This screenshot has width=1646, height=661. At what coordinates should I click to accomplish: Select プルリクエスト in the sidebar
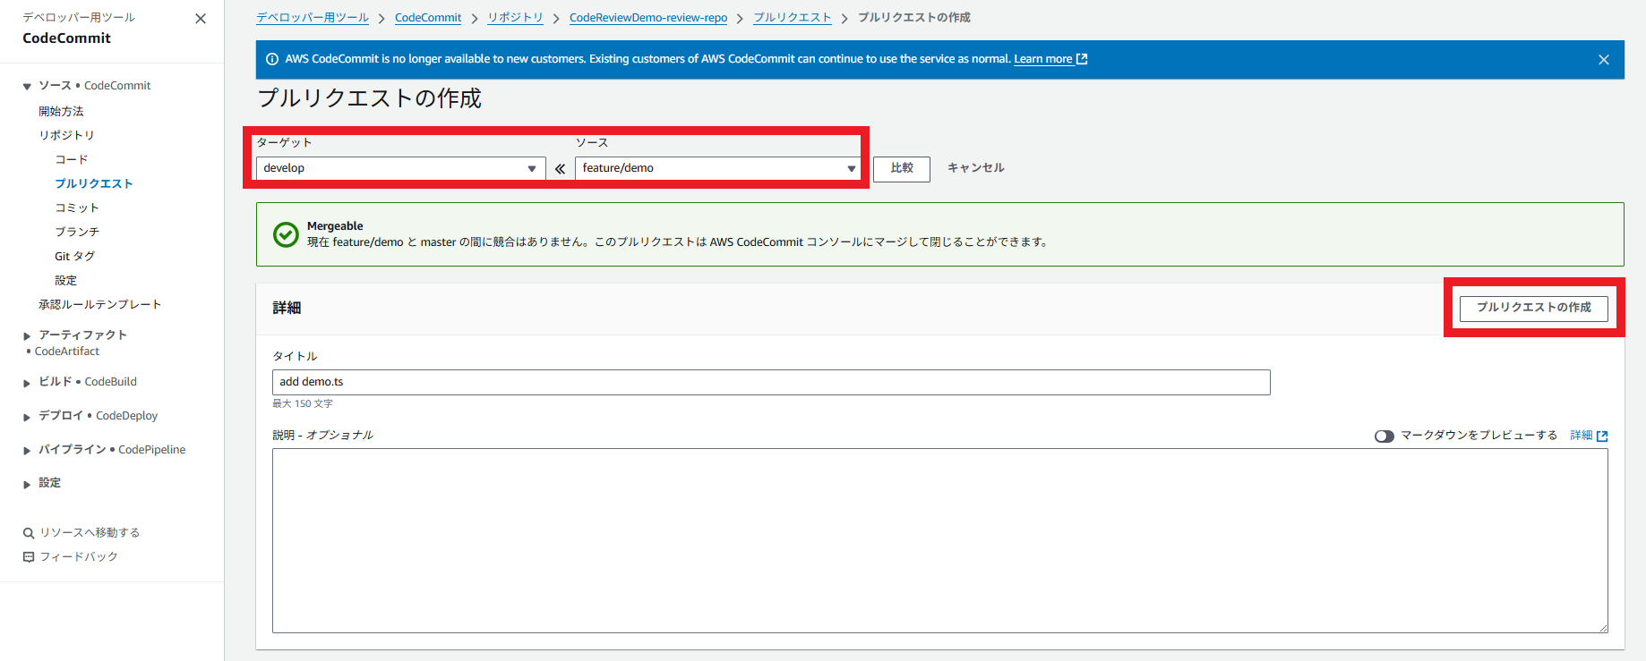pos(94,183)
